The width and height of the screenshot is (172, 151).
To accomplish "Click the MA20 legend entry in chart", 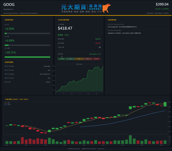I will [8, 104].
